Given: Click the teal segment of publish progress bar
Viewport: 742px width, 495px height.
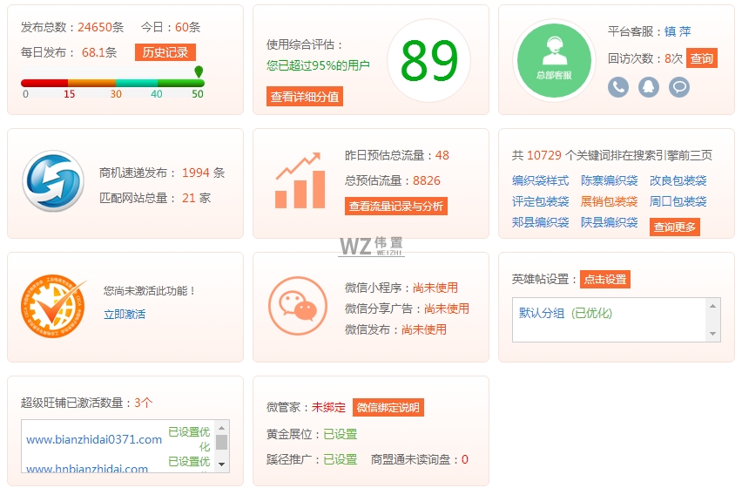Looking at the screenshot, I should (136, 83).
